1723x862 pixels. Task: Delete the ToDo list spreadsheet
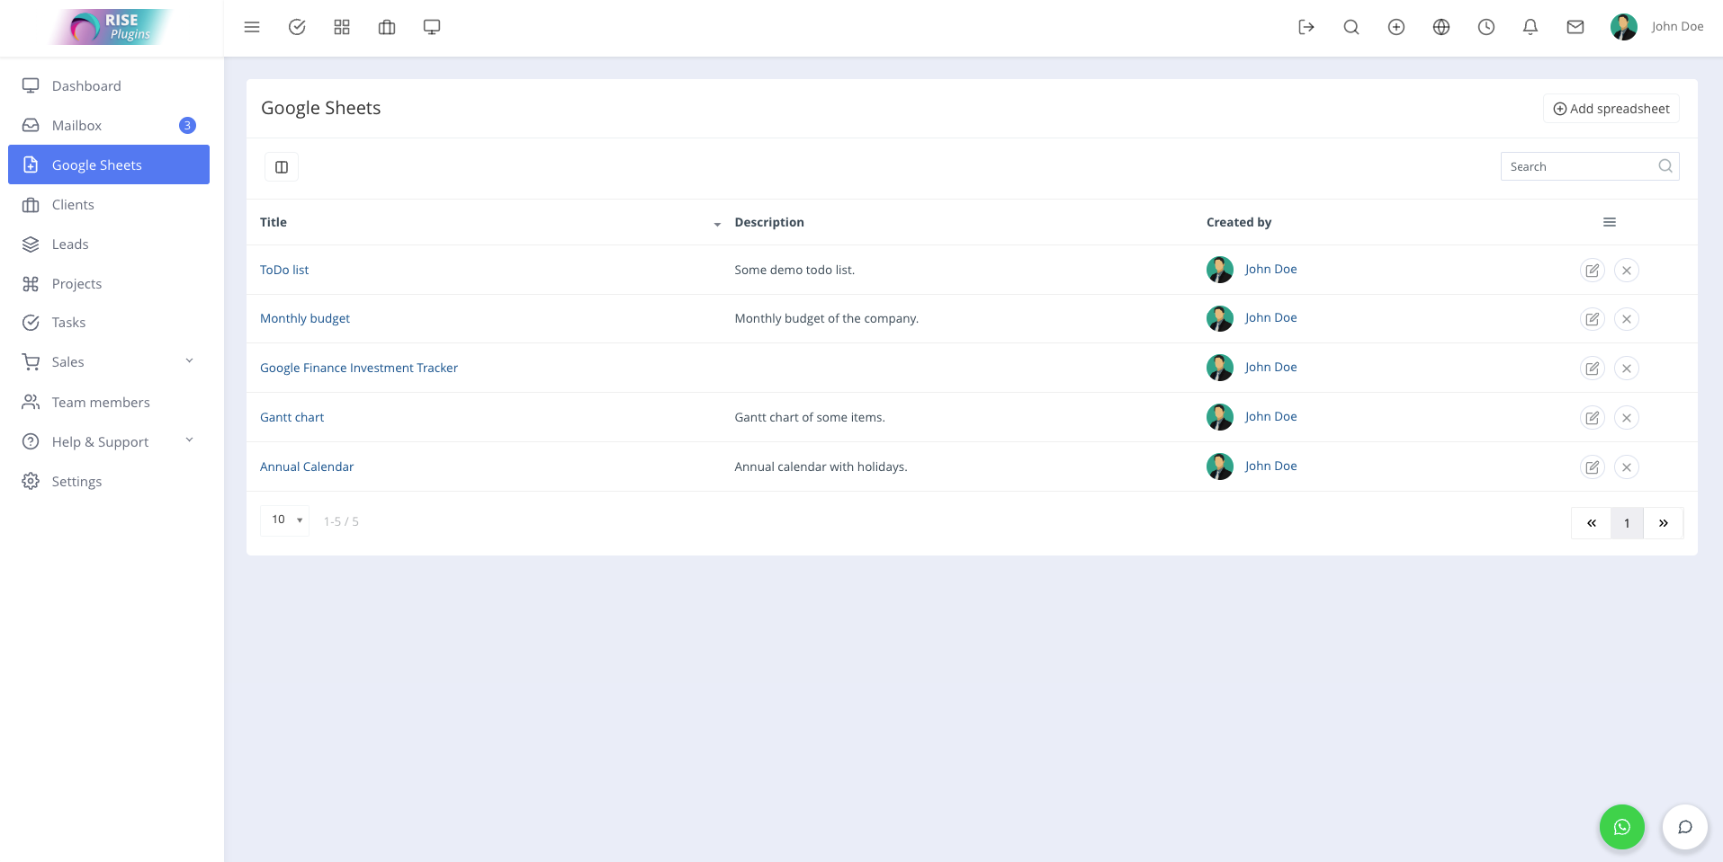1627,271
